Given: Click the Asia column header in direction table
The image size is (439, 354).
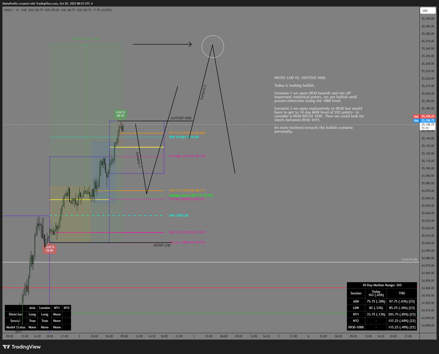Looking at the screenshot, I should point(32,308).
